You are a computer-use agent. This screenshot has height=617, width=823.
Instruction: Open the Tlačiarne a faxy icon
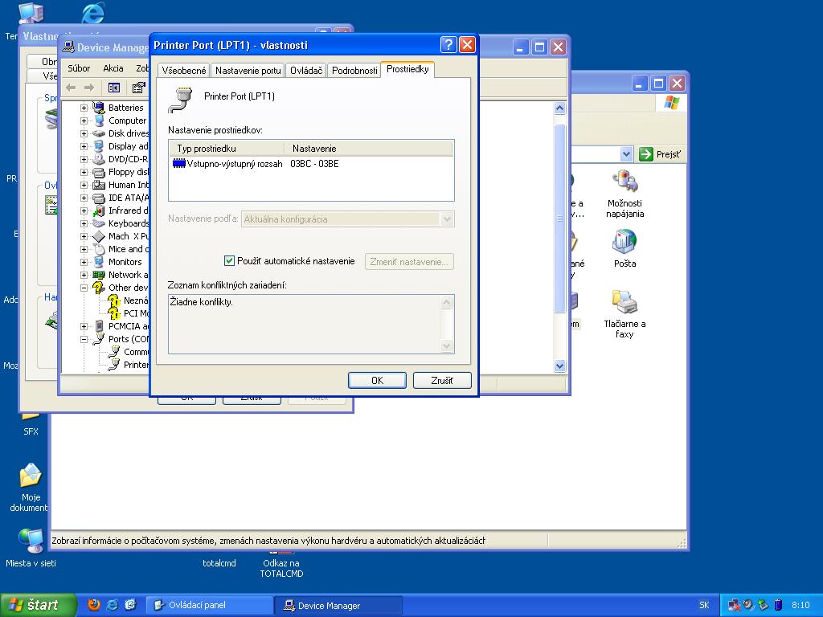624,304
